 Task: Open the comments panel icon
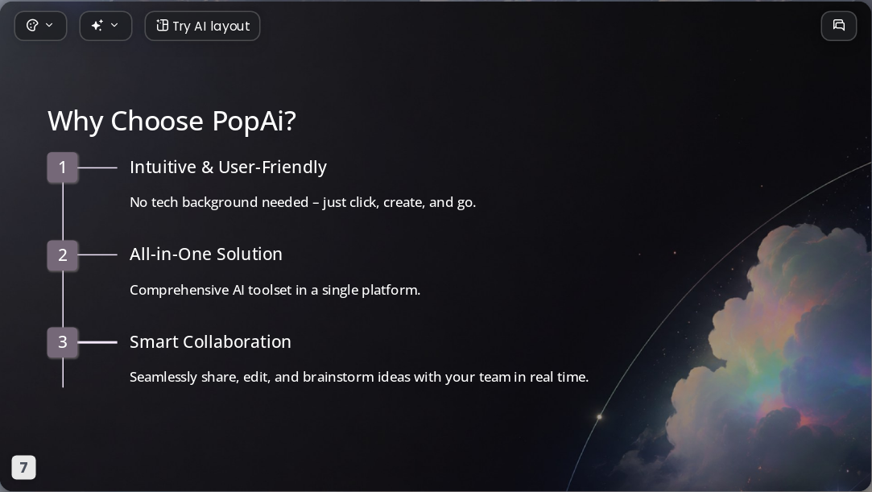[x=839, y=26]
